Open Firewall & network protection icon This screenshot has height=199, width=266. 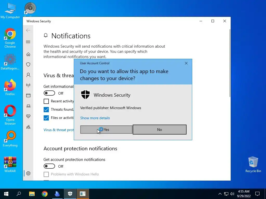(x=28, y=85)
